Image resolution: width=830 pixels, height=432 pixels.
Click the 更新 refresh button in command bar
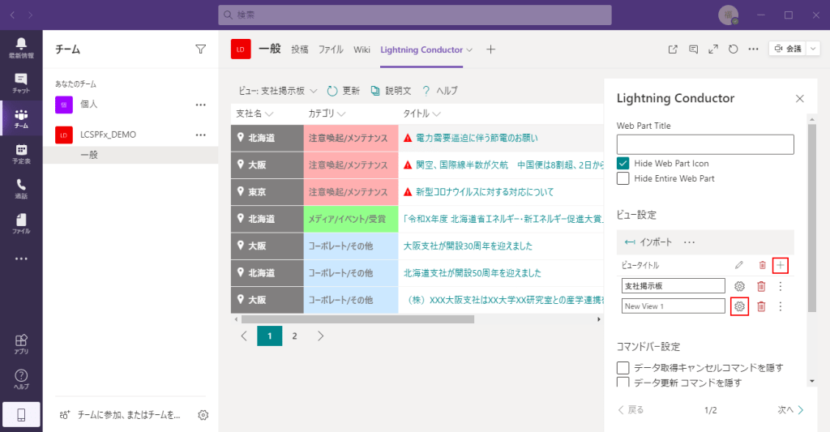click(x=344, y=91)
